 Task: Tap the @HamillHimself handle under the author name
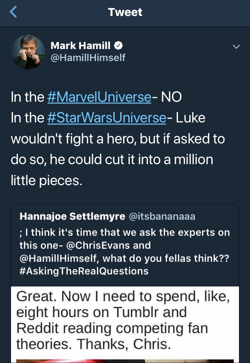coord(88,58)
